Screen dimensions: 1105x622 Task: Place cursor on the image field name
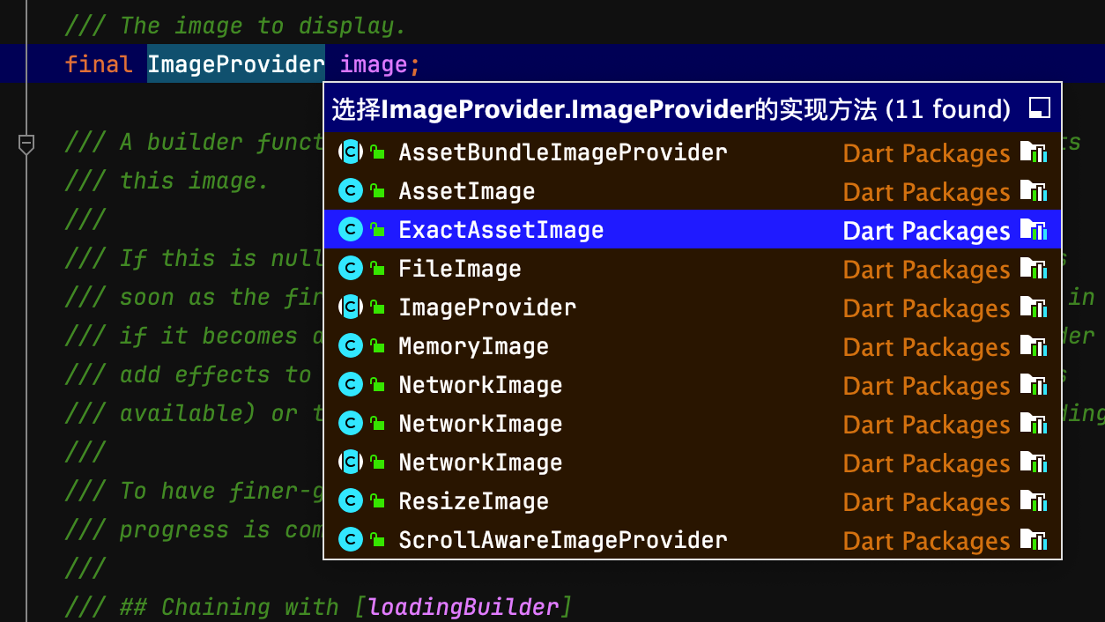click(x=374, y=64)
